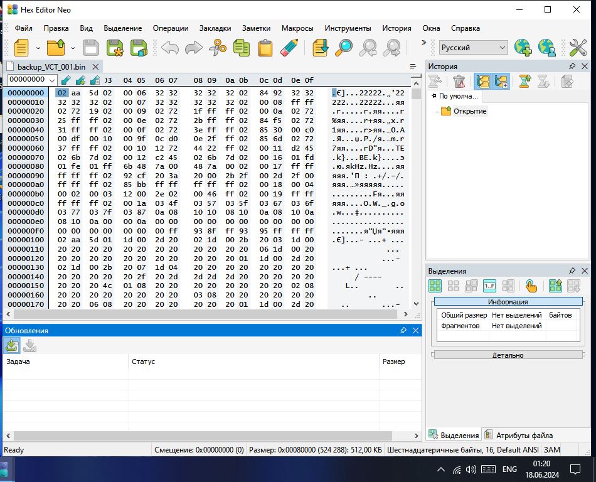Screen dimensions: 596x482
Task: Toggle the green four-squares selection button
Action: tap(435, 286)
